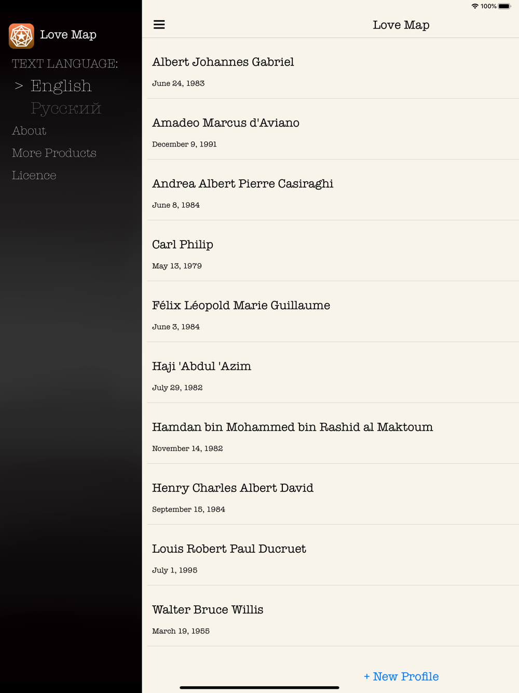Tap the Wi-Fi status icon

click(x=475, y=6)
